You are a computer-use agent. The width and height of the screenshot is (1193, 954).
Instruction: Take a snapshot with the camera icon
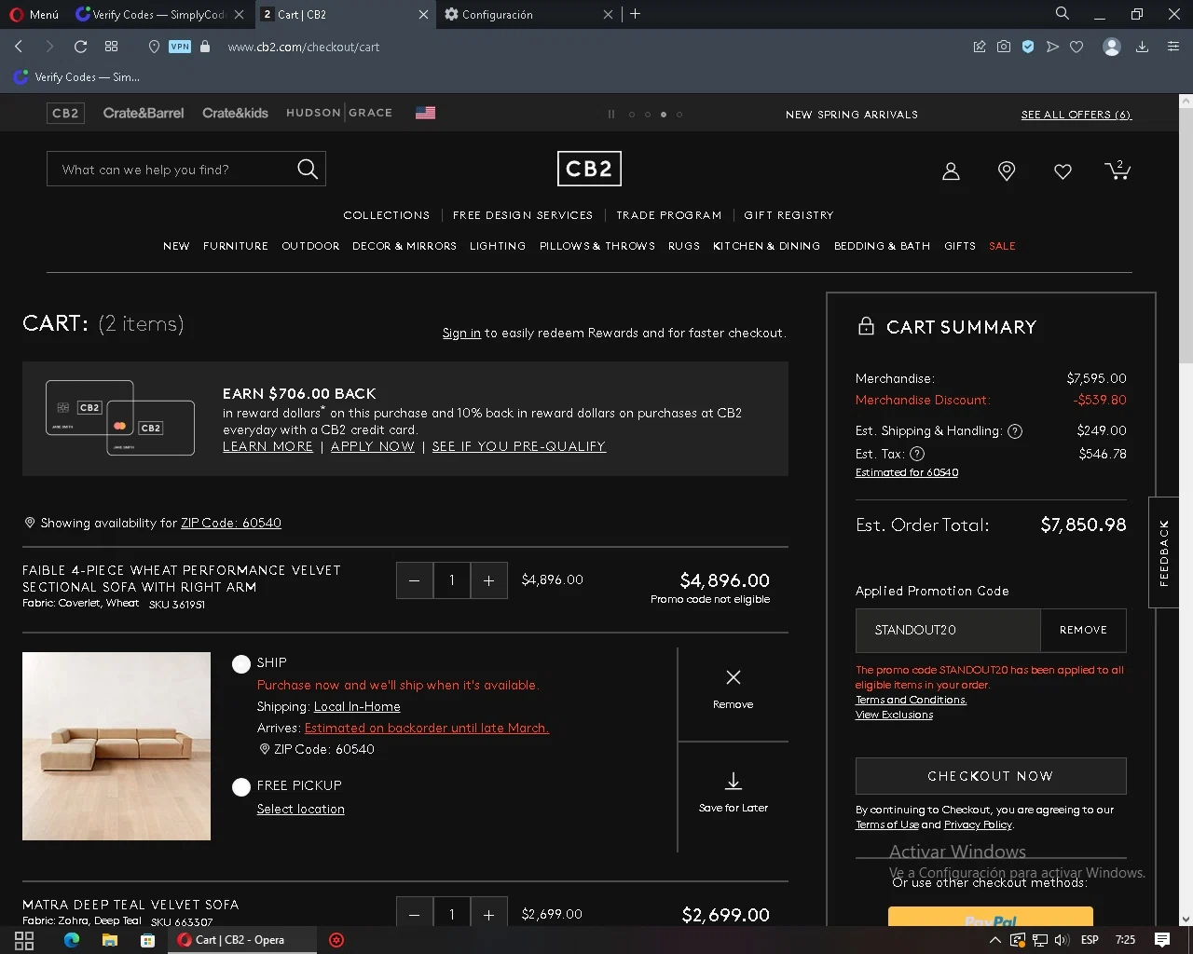[x=1004, y=47]
